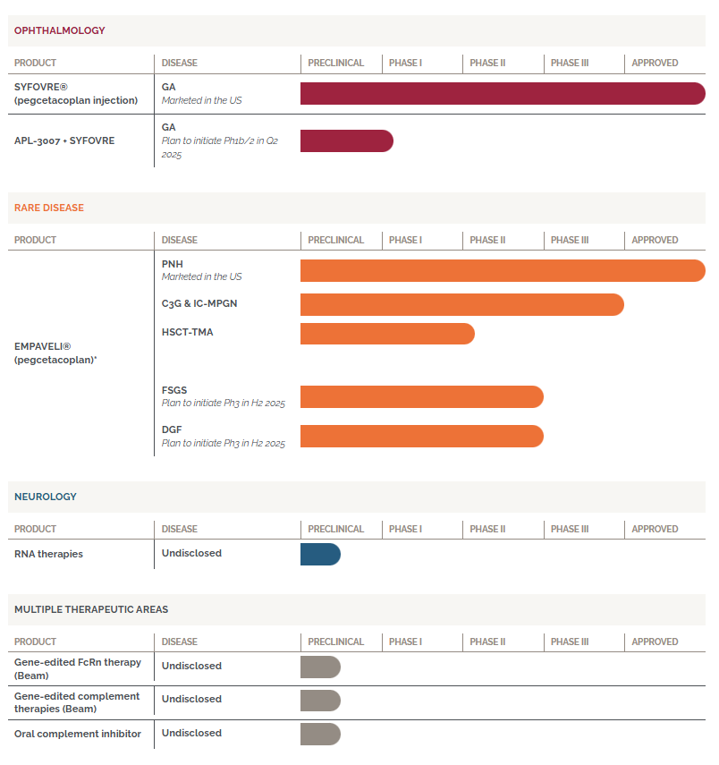Image resolution: width=719 pixels, height=765 pixels.
Task: Click the FSGS progress bar
Action: pyautogui.click(x=422, y=397)
